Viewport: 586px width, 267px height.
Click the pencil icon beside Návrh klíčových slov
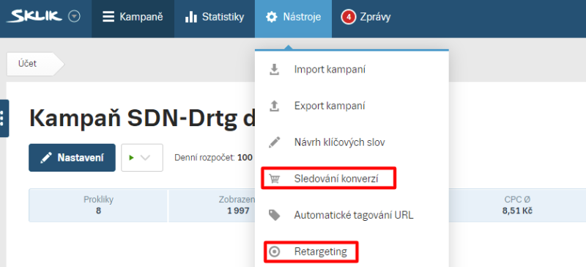pyautogui.click(x=274, y=142)
